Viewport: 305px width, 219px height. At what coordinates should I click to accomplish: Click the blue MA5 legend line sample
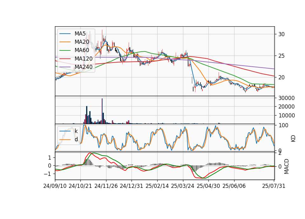coord(65,34)
